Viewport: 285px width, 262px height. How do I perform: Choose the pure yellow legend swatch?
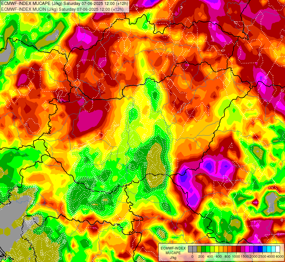coord(217,249)
